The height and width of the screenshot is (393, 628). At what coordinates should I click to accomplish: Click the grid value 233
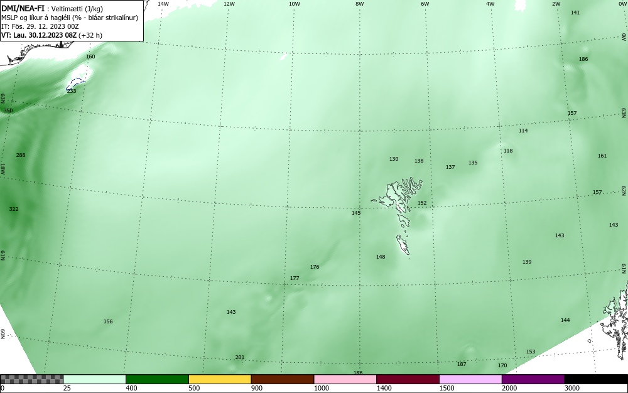click(x=72, y=91)
